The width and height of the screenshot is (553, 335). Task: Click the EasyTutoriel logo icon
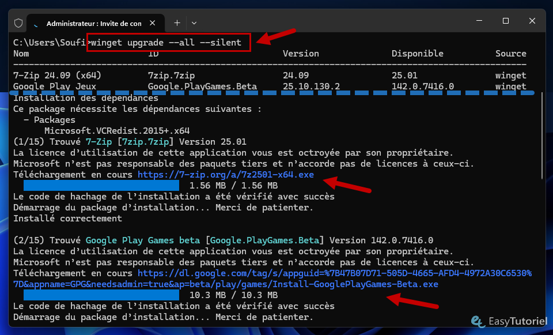tap(478, 321)
